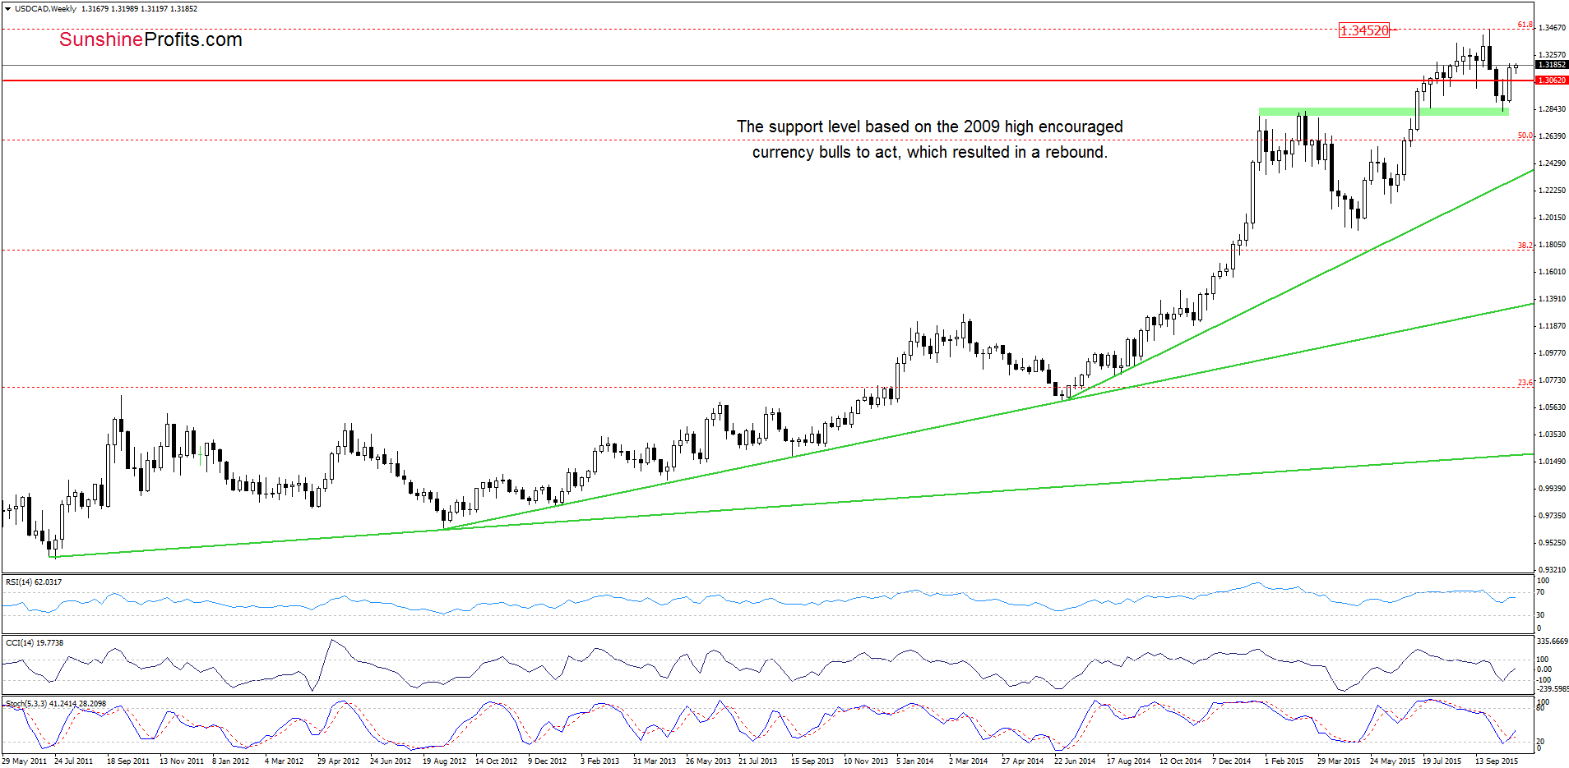Screen dimensions: 1569x768
Task: Select the RSI(14) 62.0317 indicator label
Action: coord(34,582)
